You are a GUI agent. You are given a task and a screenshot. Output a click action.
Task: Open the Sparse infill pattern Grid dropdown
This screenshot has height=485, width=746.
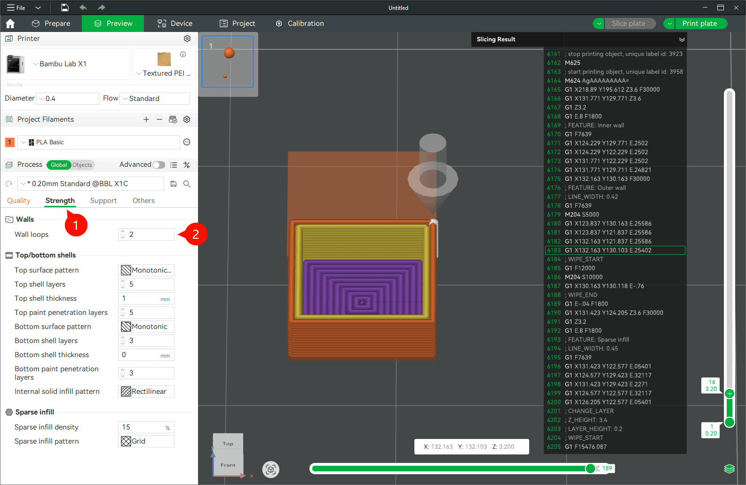pyautogui.click(x=146, y=441)
